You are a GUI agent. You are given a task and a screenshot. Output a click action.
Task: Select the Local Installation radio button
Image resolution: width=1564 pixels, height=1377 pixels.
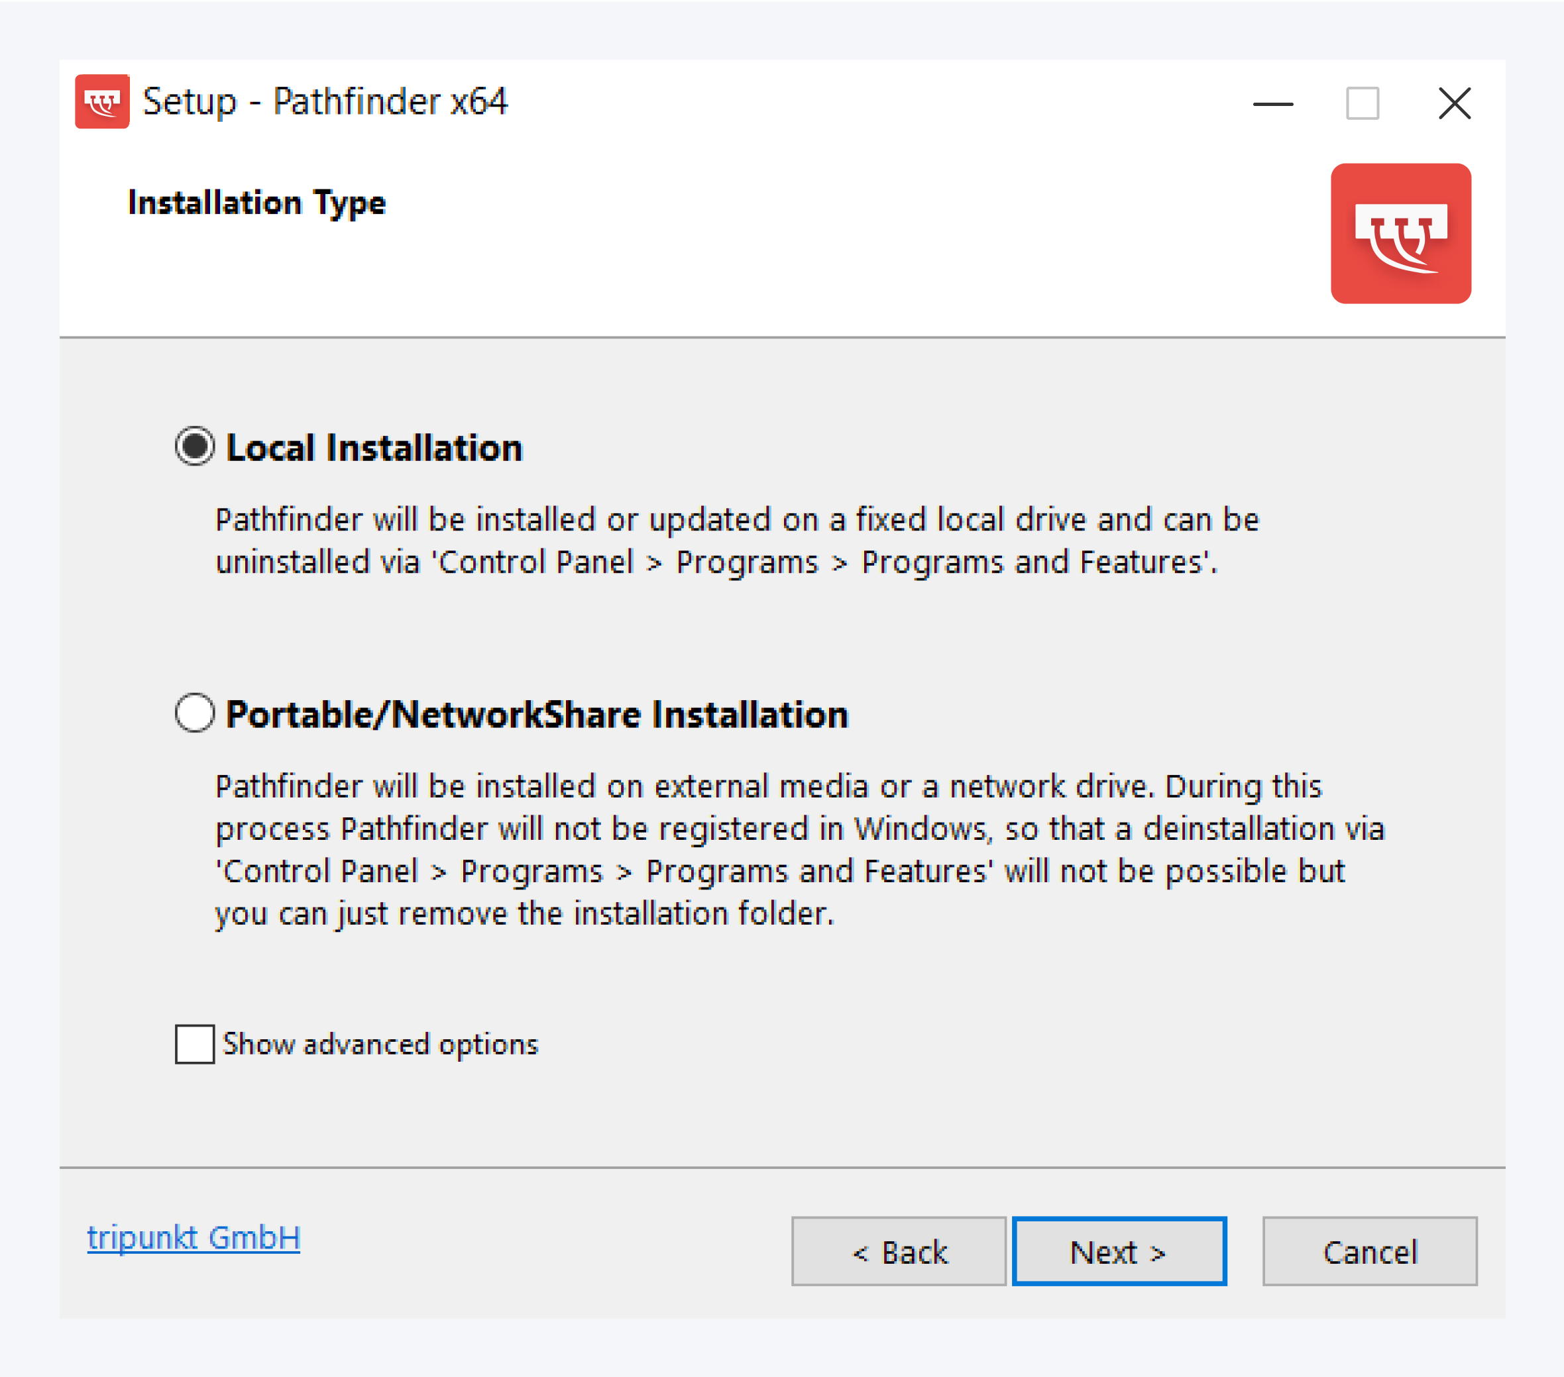194,447
